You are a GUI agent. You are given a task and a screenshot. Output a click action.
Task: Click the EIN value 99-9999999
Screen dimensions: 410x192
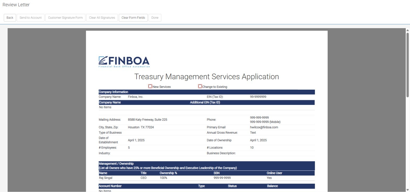coord(258,97)
